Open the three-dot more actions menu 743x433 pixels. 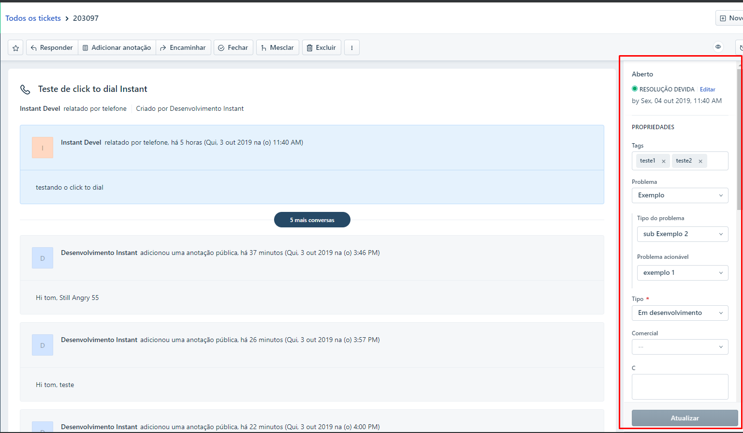click(x=352, y=47)
